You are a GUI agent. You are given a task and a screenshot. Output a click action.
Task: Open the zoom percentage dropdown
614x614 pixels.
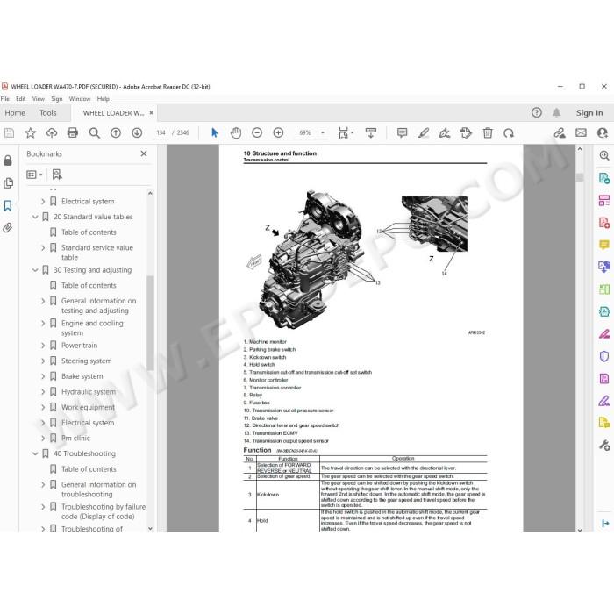[323, 133]
